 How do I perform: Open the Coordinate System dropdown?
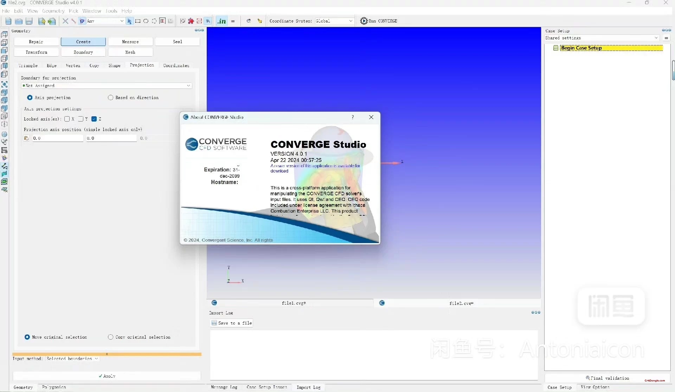click(x=334, y=21)
